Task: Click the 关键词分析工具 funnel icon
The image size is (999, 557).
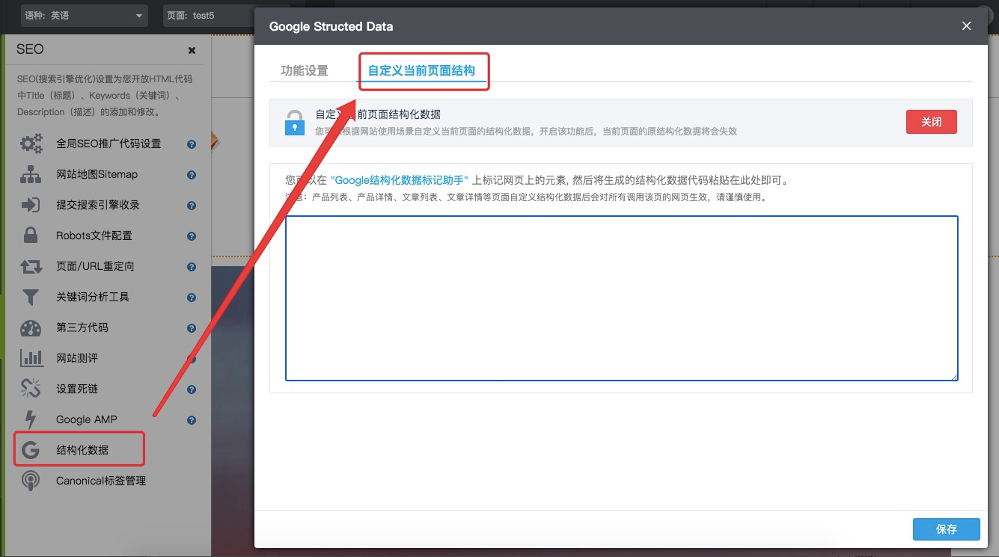Action: (31, 297)
